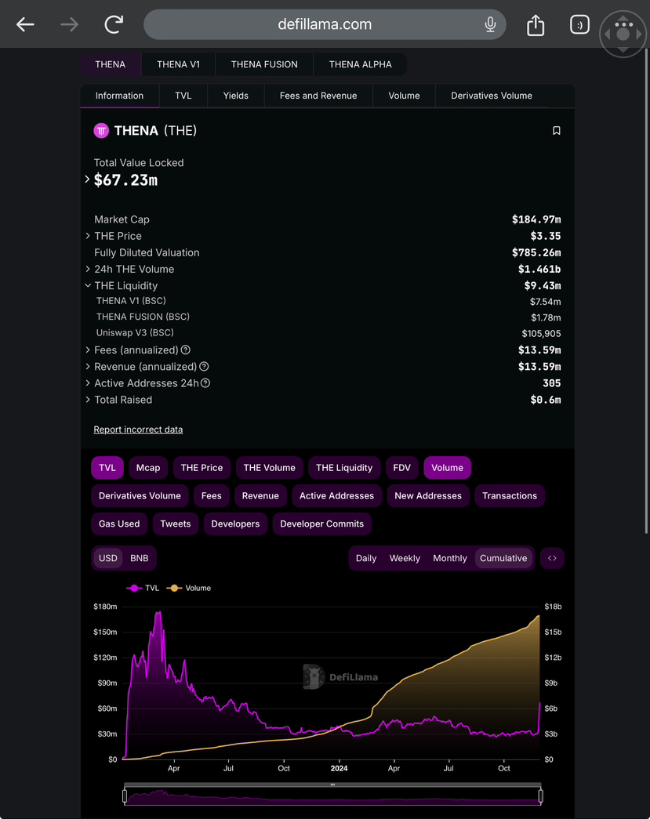Enable the THE Liquidity chart series

point(344,468)
